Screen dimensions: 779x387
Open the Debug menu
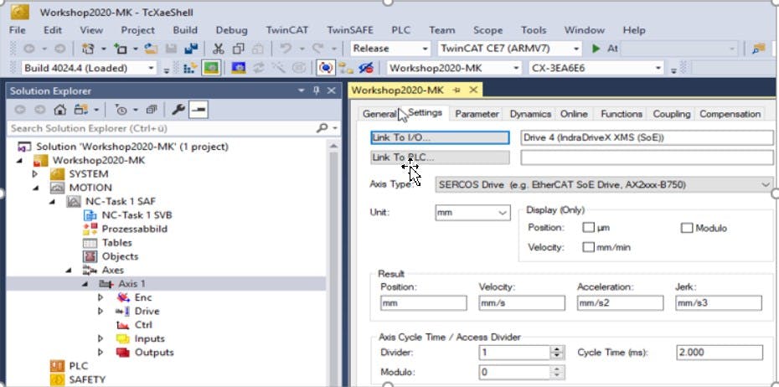231,30
